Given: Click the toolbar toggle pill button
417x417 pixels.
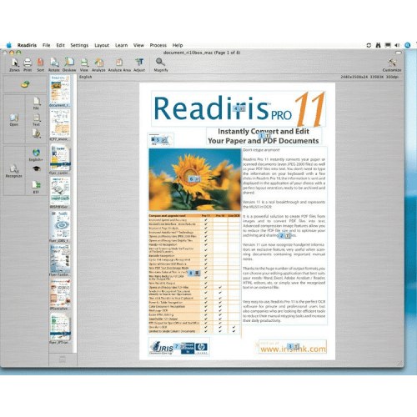Looking at the screenshot, I should point(399,53).
